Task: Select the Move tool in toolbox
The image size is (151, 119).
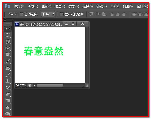Action: click(x=8, y=28)
